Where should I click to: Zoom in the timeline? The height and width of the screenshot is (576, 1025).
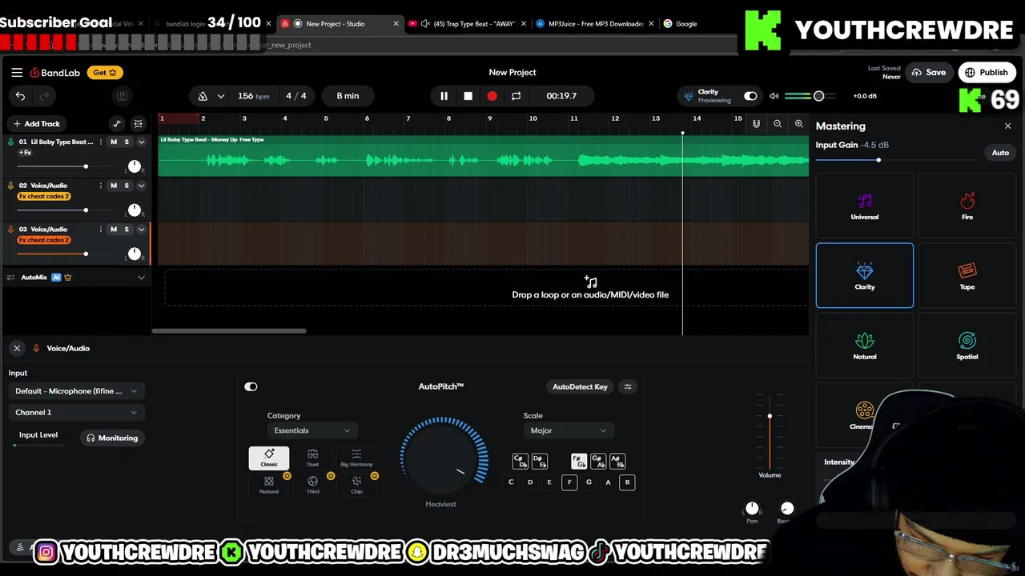[x=798, y=124]
